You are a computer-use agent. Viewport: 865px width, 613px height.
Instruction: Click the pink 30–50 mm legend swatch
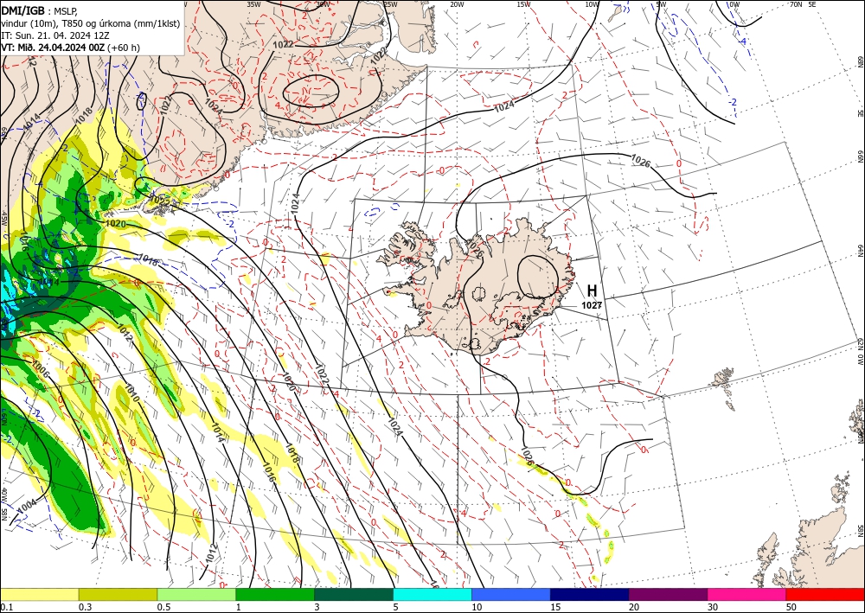pos(747,594)
